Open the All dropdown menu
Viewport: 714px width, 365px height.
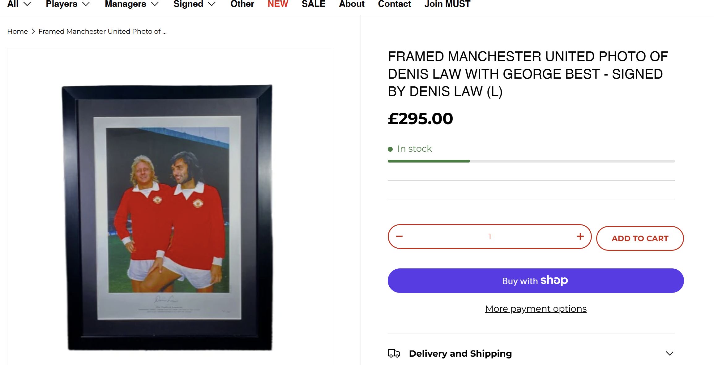[x=19, y=4]
